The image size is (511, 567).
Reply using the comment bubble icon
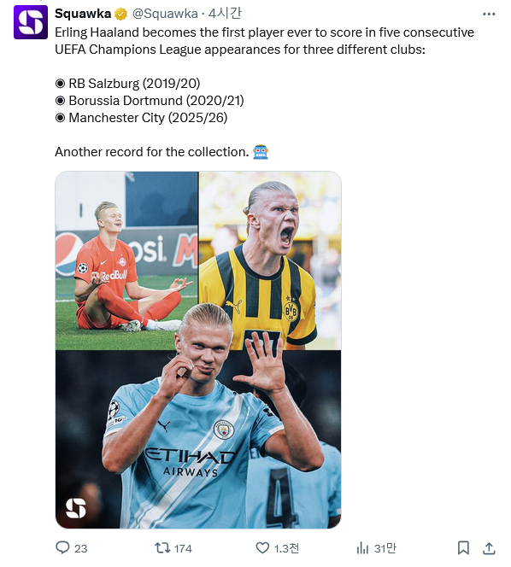pos(62,548)
